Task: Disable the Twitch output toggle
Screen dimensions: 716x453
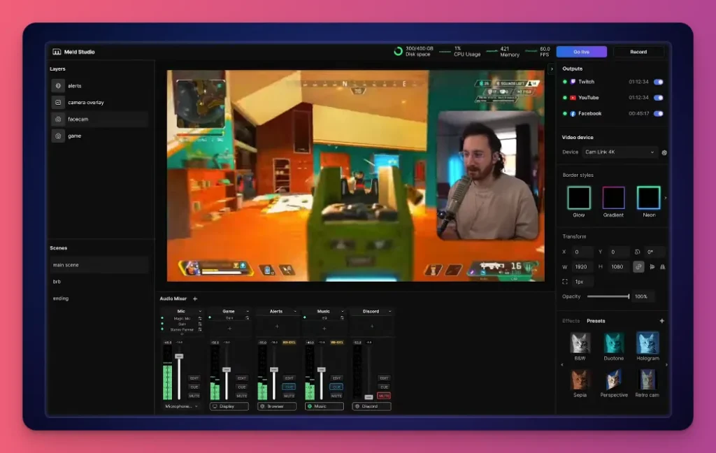Action: 658,82
